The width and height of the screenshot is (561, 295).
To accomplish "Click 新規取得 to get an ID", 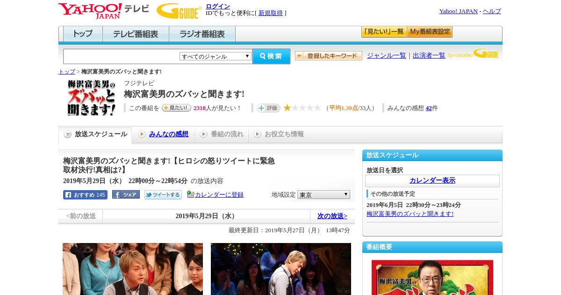I will pos(271,13).
